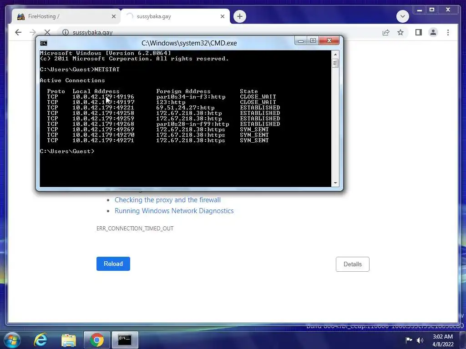This screenshot has width=466, height=349.
Task: Click the CMD scrollbar thumb
Action: (335, 63)
